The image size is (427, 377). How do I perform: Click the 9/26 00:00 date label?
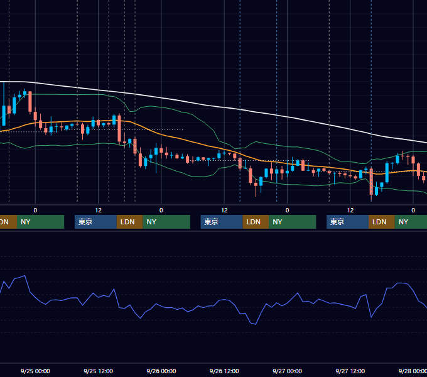click(161, 371)
